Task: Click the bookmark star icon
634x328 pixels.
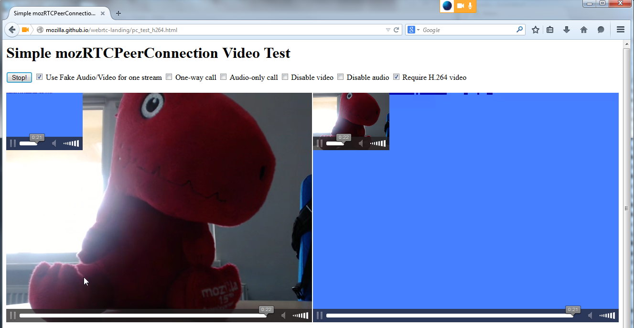Action: point(536,30)
